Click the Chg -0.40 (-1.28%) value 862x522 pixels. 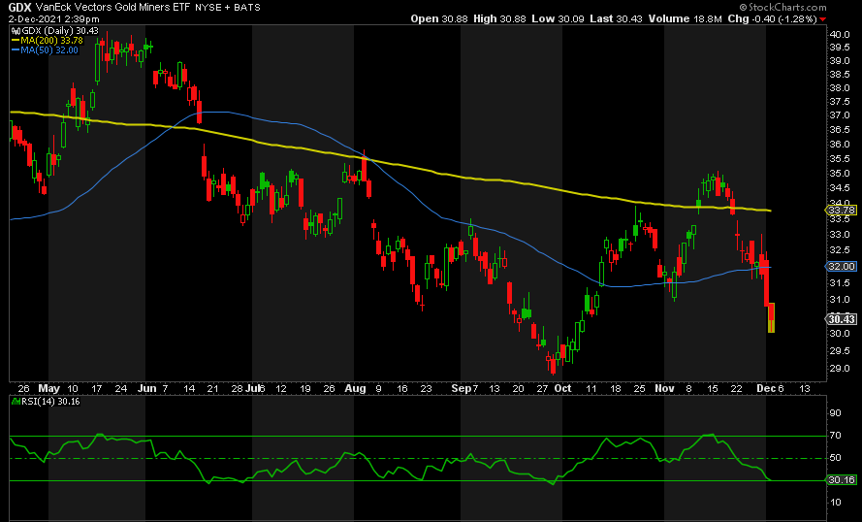coord(773,18)
